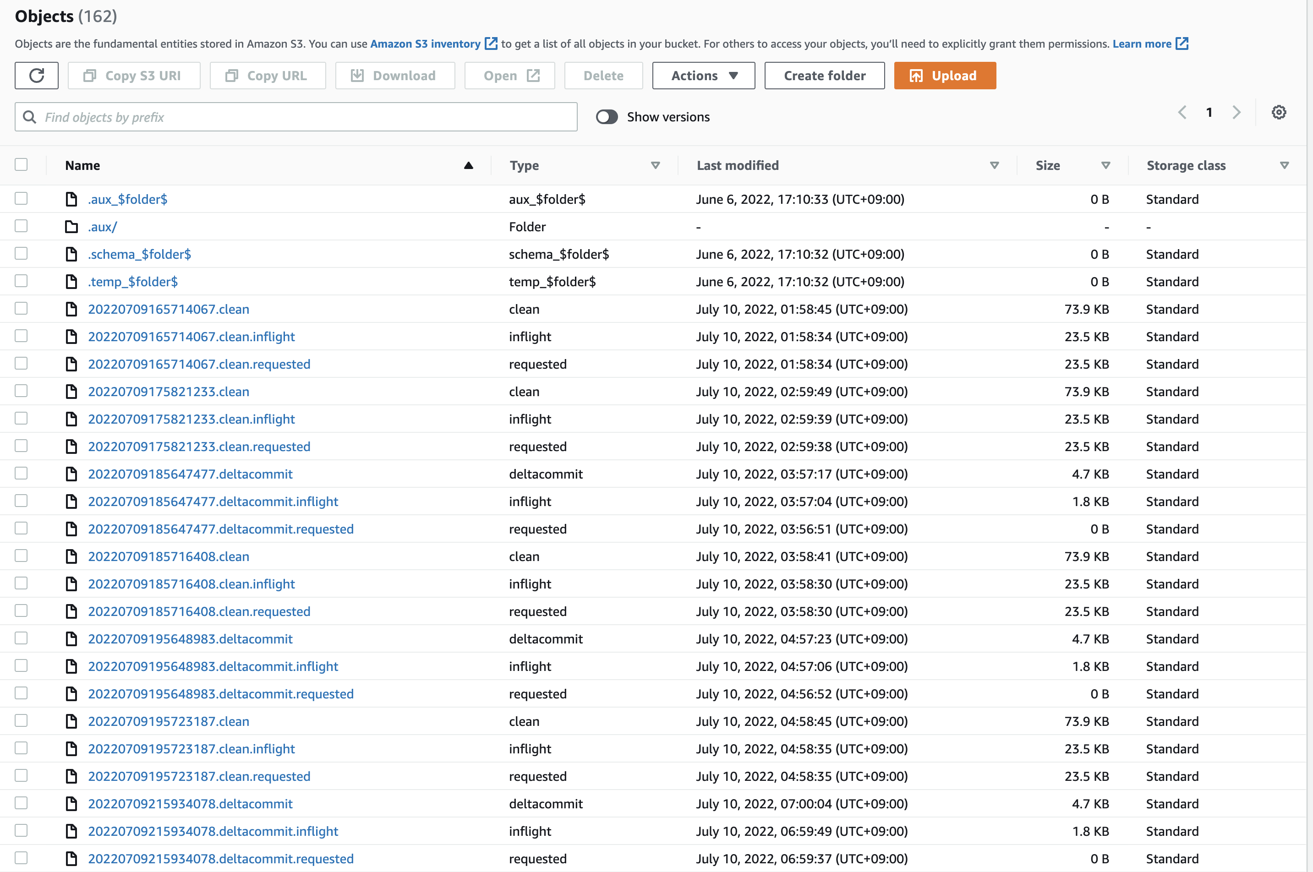Select checkbox for .schema_$folder$ object
1313x872 pixels.
[21, 254]
